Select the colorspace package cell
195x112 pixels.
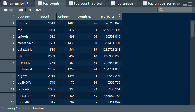[27, 43]
